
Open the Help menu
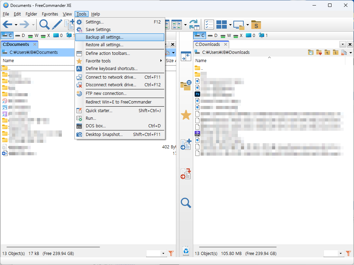pyautogui.click(x=95, y=14)
